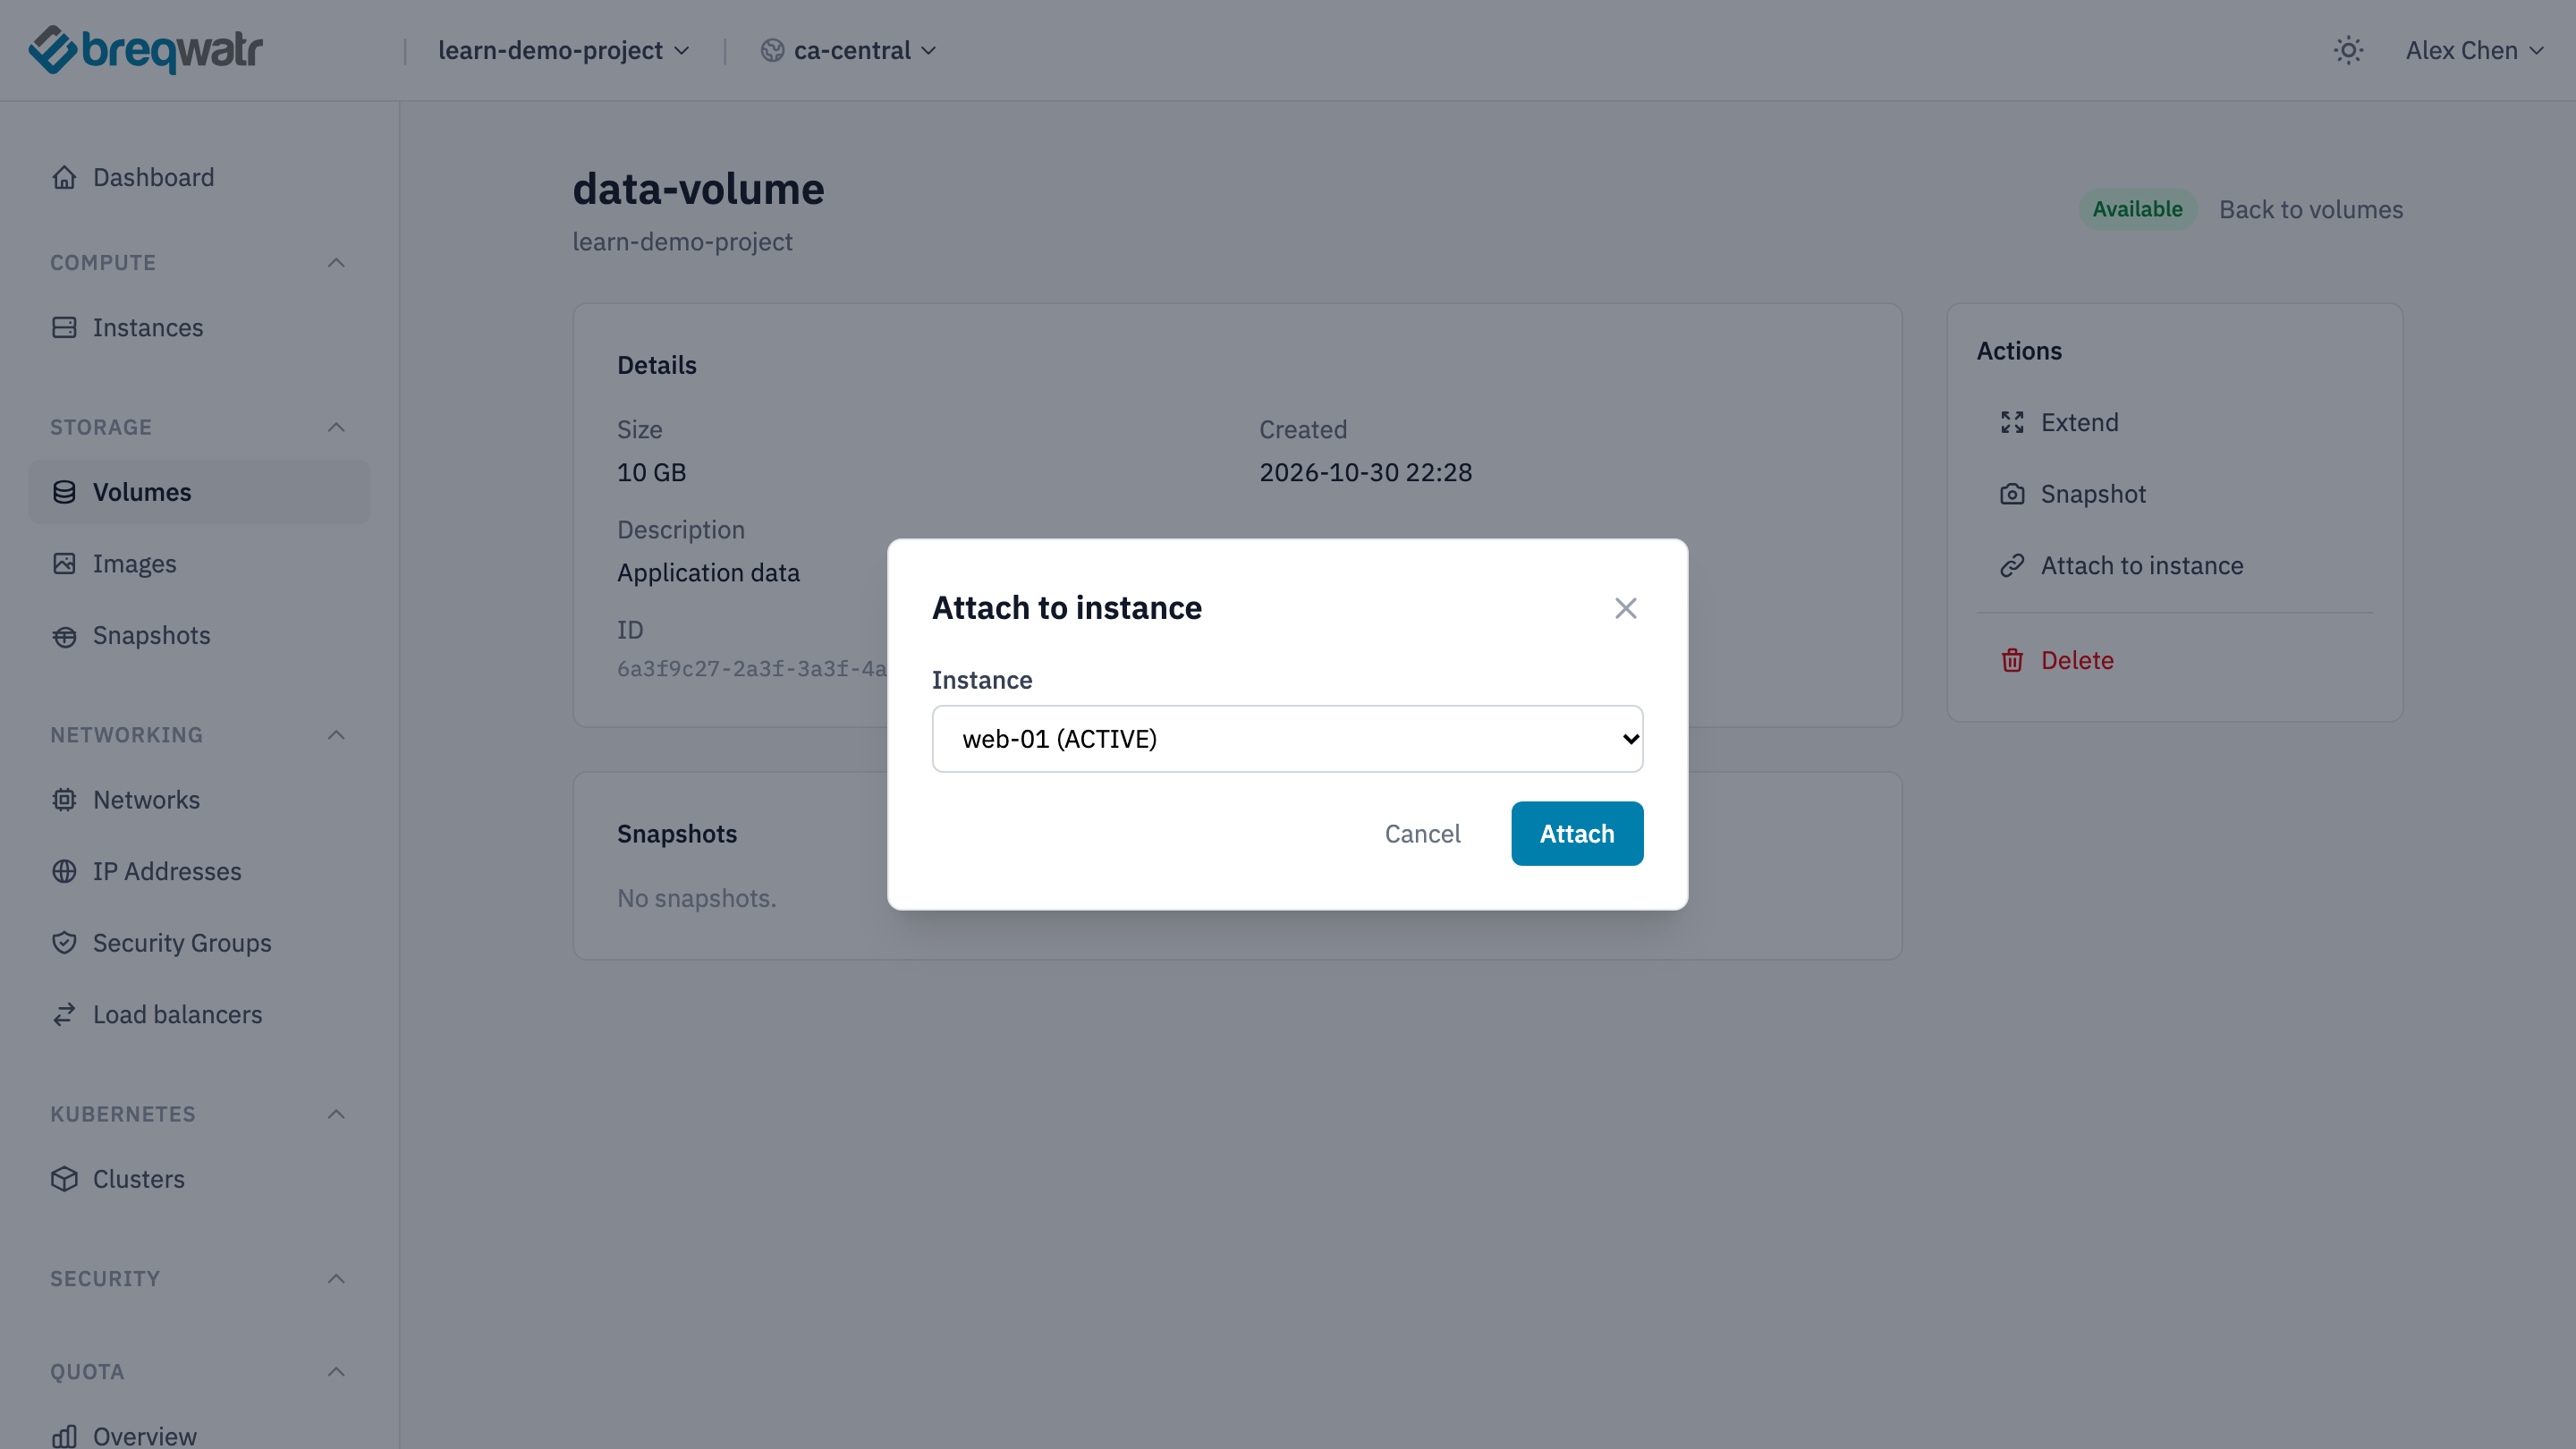This screenshot has height=1449, width=2576.
Task: Collapse the KUBERNETES section chevron
Action: pos(336,1114)
